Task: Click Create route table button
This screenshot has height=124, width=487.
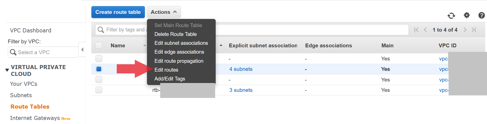Action: point(118,12)
